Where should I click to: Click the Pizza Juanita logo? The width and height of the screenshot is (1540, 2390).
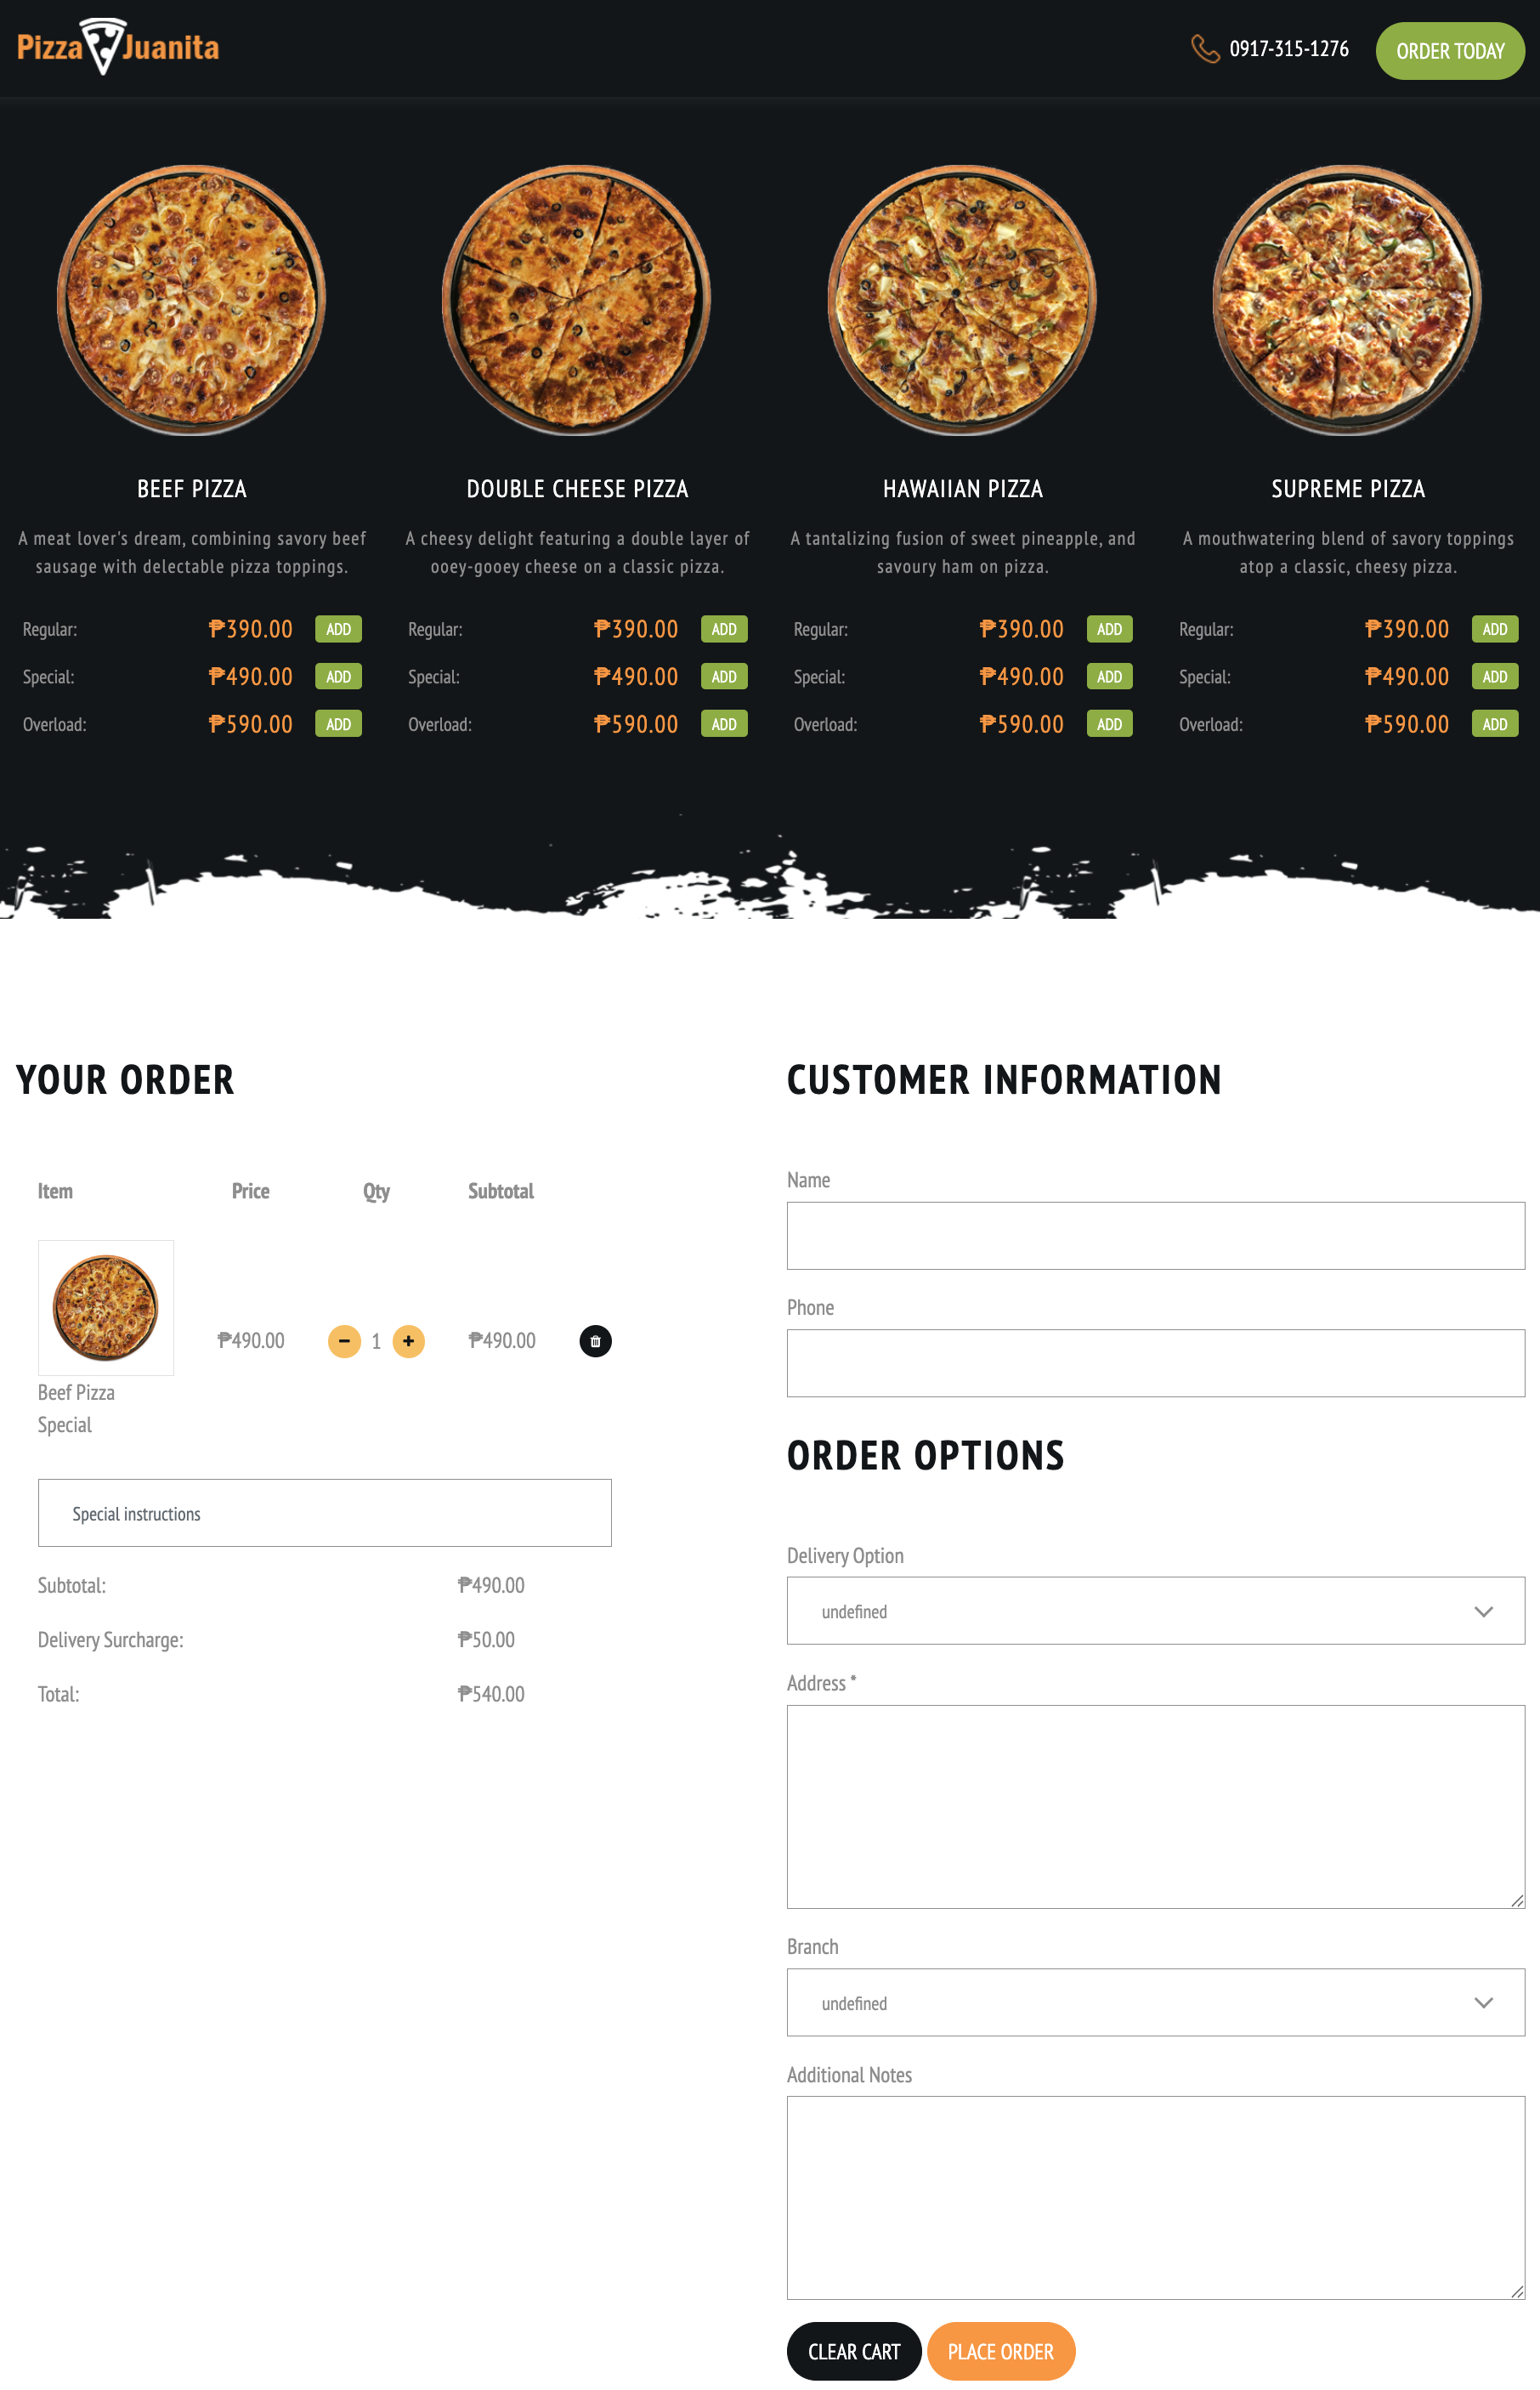118,47
